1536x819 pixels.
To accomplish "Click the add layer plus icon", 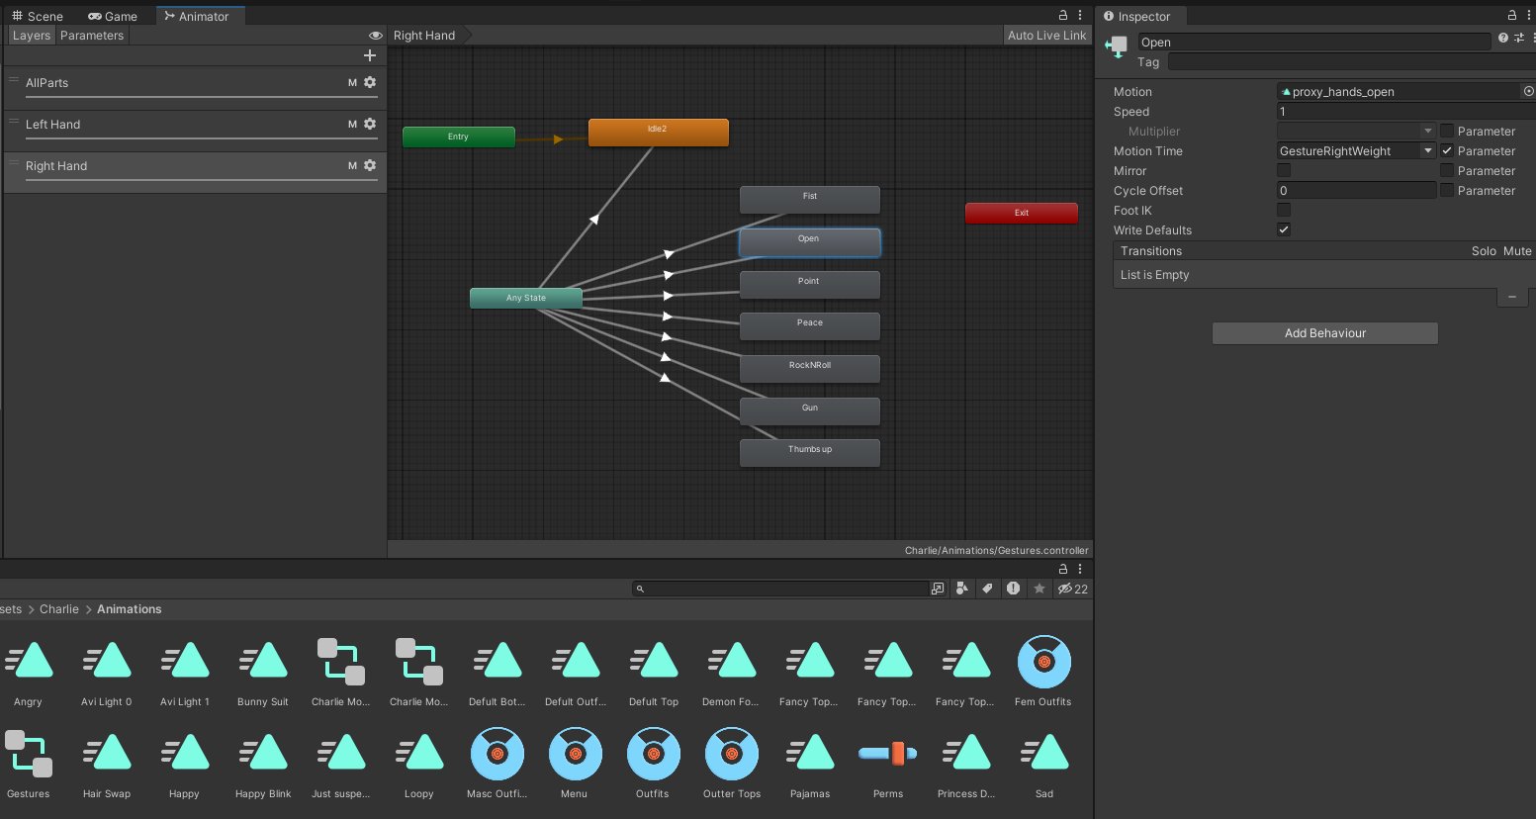I will (370, 55).
